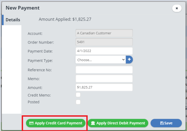This screenshot has width=187, height=131.
Task: Click the Payment Type dropdown arrow
Action: (x=123, y=60)
